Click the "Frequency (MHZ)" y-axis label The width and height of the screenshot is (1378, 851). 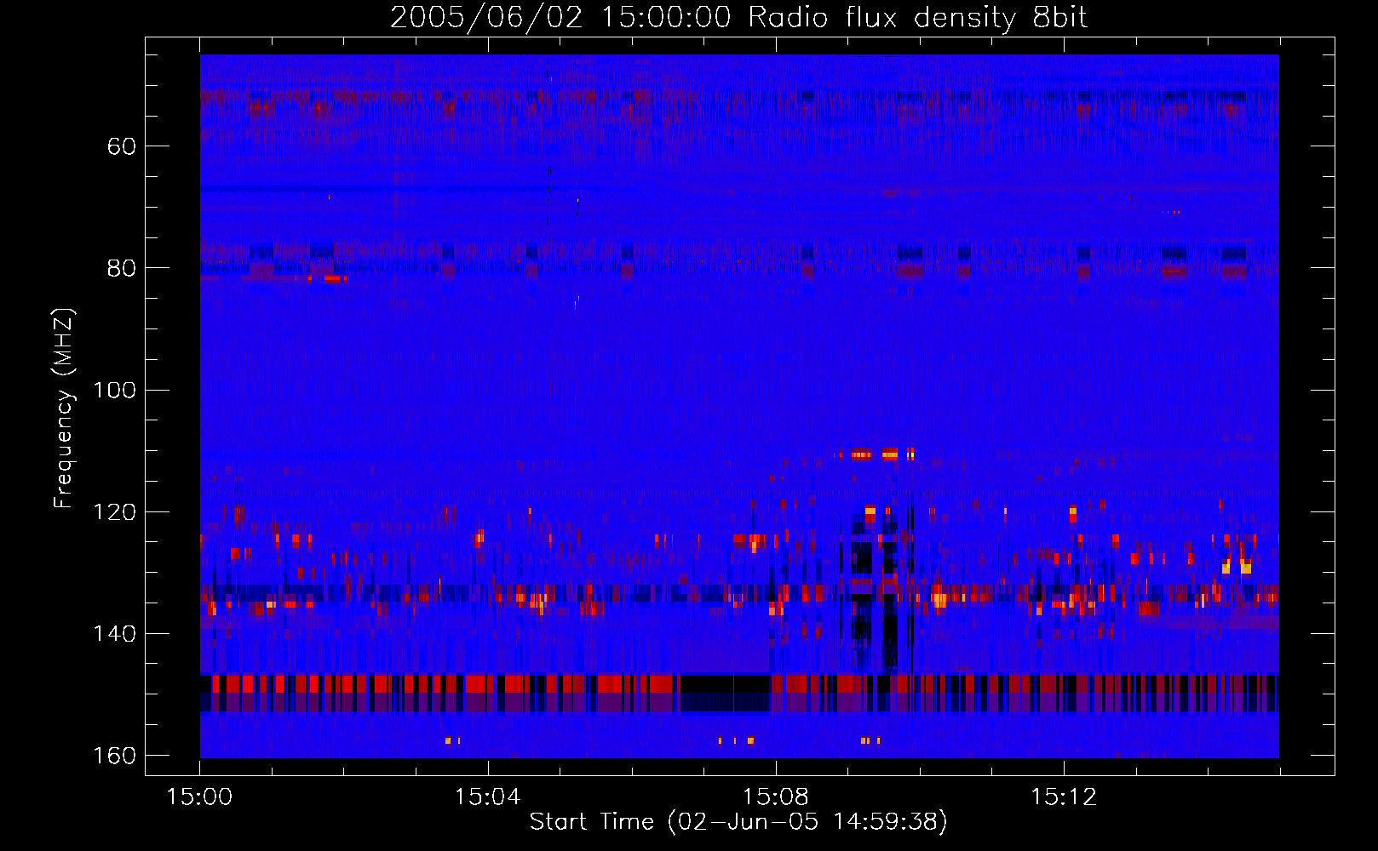(x=64, y=408)
